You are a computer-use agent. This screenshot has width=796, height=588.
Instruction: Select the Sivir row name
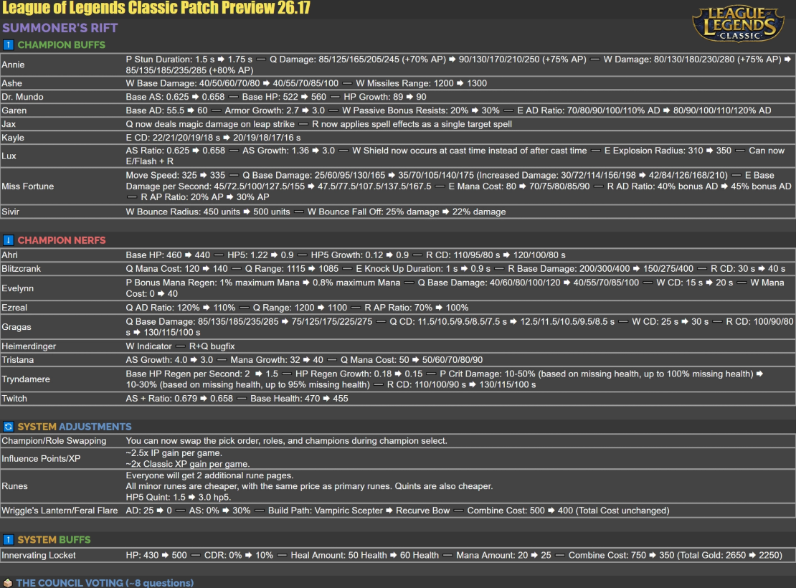[x=10, y=212]
